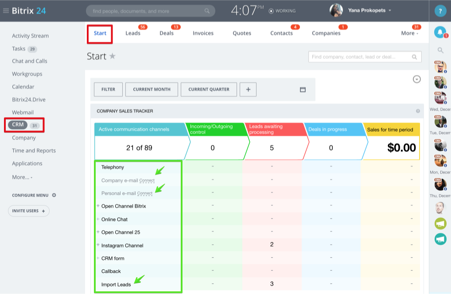This screenshot has height=294, width=451.
Task: Click the teal megaphone icon in the right sidebar
Action: point(440,239)
